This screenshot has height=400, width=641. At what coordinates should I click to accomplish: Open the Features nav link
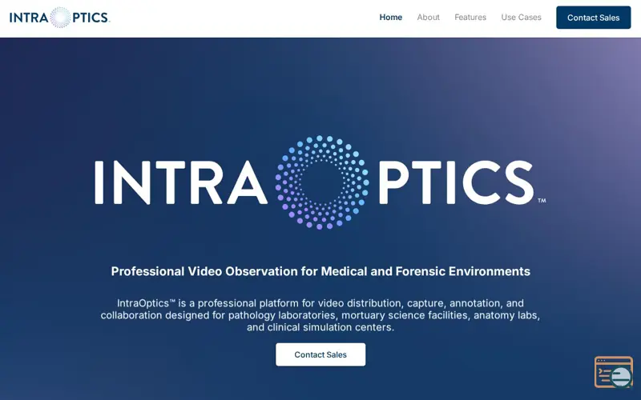470,17
